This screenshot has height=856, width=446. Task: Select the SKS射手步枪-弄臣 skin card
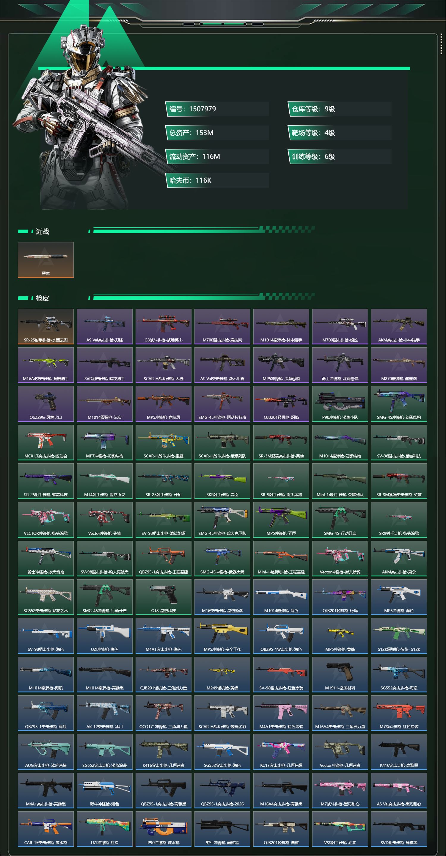[222, 481]
